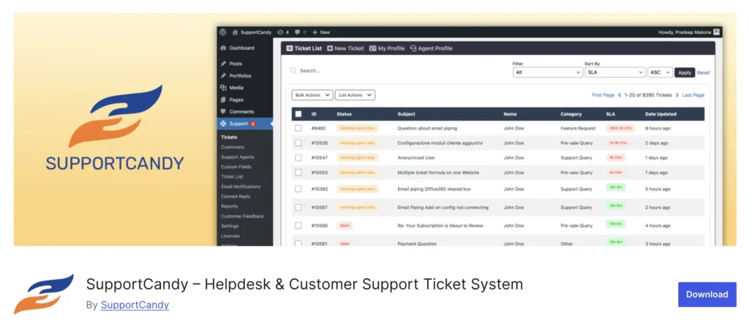749x331 pixels.
Task: Click the Media icon in sidebar
Action: click(223, 88)
